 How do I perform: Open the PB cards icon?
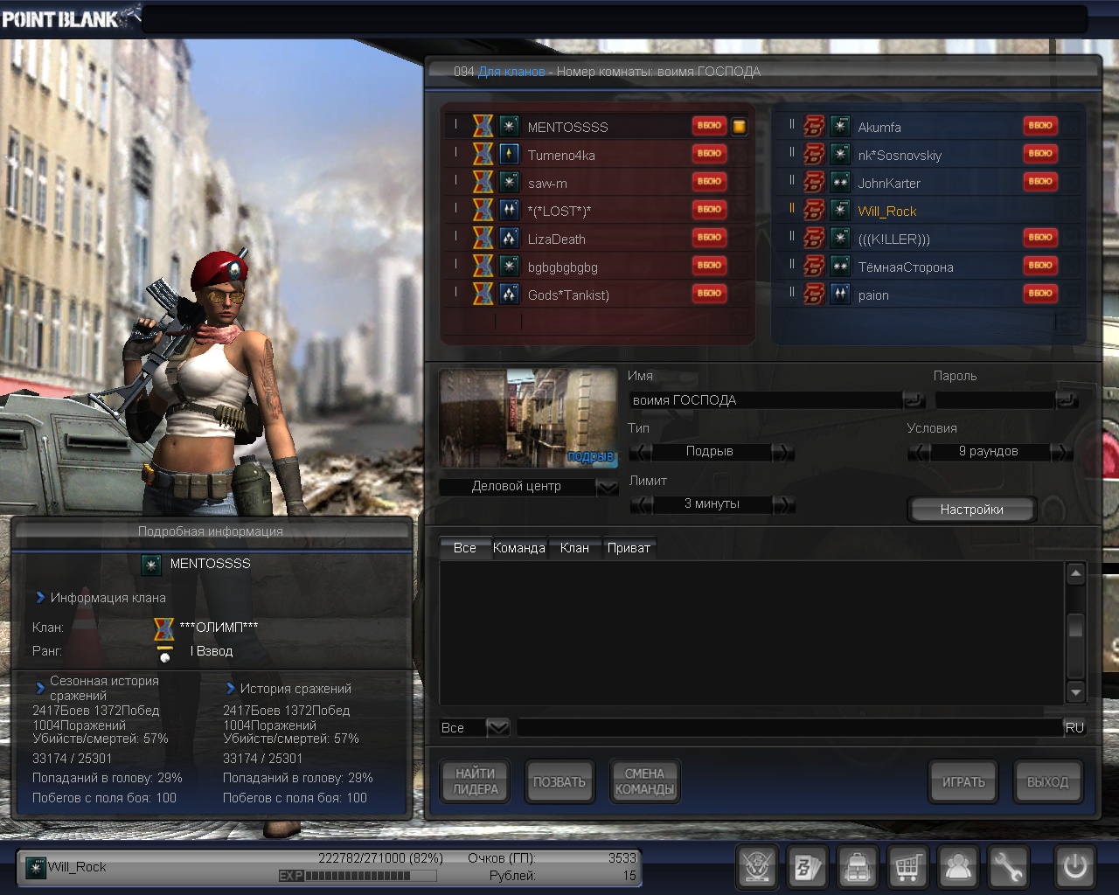click(807, 867)
